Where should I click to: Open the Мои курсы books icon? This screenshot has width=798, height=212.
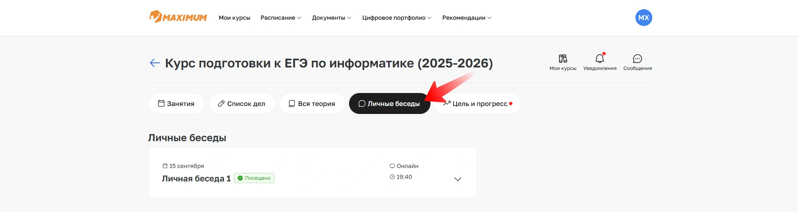pos(563,59)
